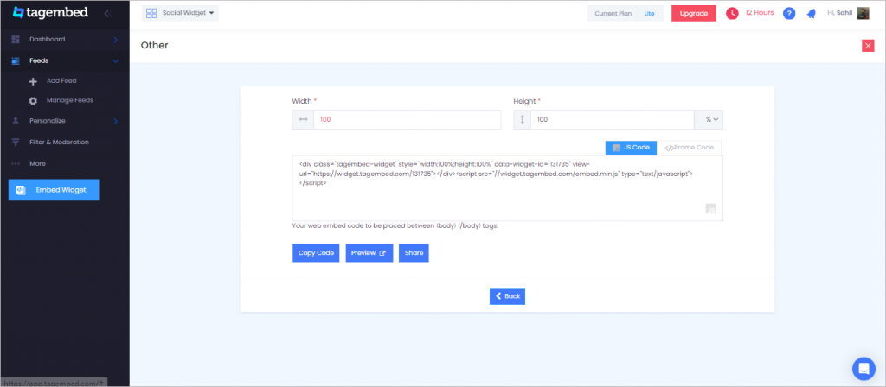Click the red clock icon
Viewport: 886px width, 387px height.
point(732,13)
